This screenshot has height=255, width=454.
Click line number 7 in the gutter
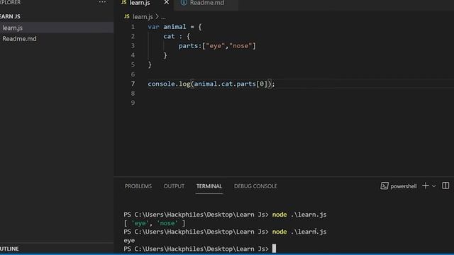coord(133,84)
